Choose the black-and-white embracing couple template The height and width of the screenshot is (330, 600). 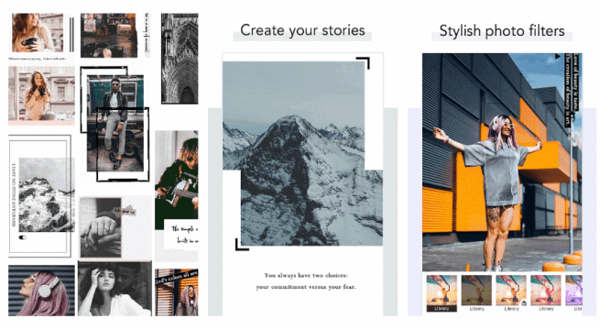115,289
